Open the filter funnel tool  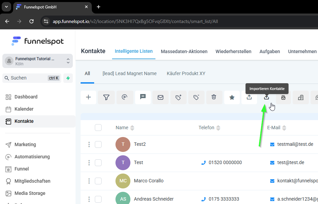coord(106,97)
